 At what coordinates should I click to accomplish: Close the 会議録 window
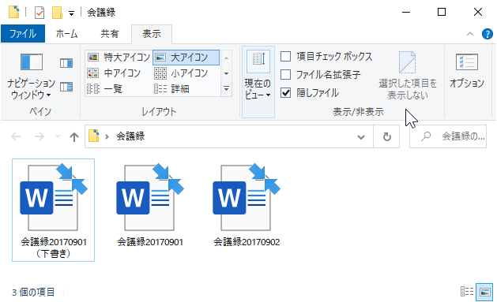(x=478, y=12)
